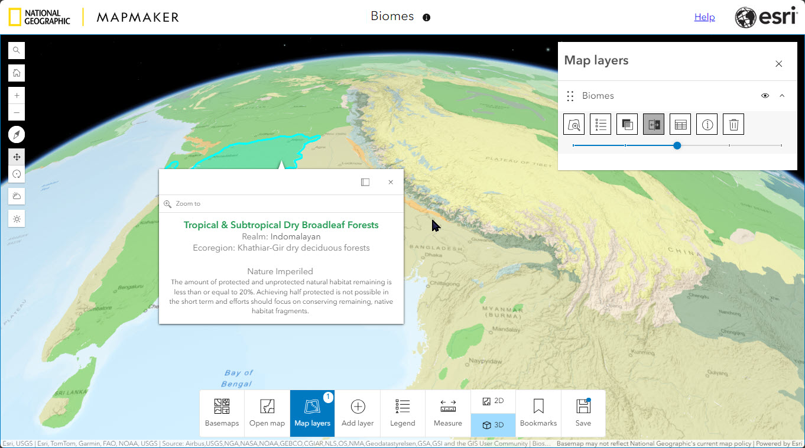View layer information for Biomes
The image size is (805, 448).
tap(707, 124)
